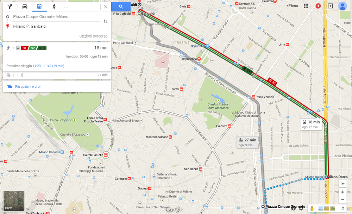Open Opzioni percorso route options

coord(93,36)
